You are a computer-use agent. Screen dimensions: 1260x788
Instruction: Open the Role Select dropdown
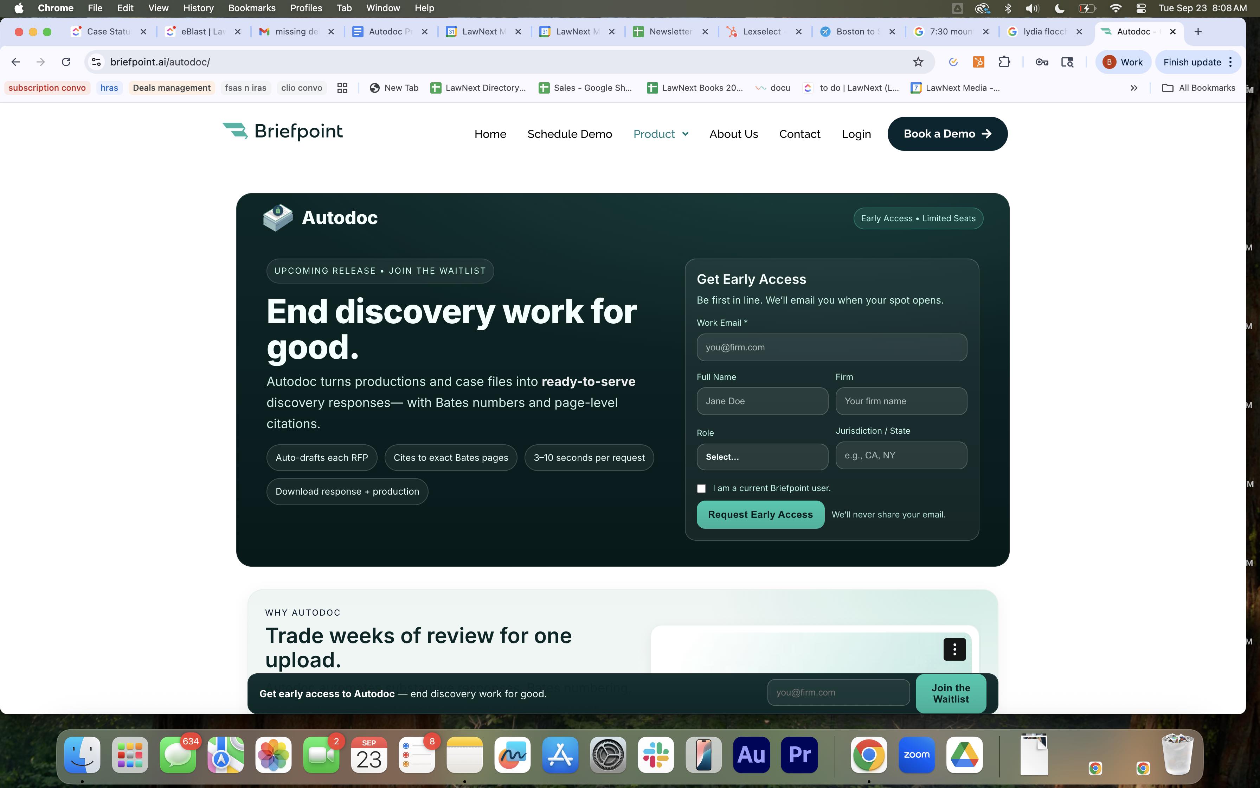coord(762,457)
